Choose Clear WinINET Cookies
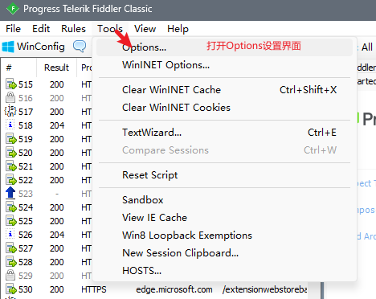Screen dimensions: 376x299 224,108
